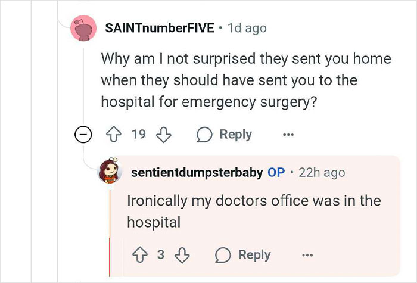
Task: Click the blue OP badge
Action: tap(276, 173)
